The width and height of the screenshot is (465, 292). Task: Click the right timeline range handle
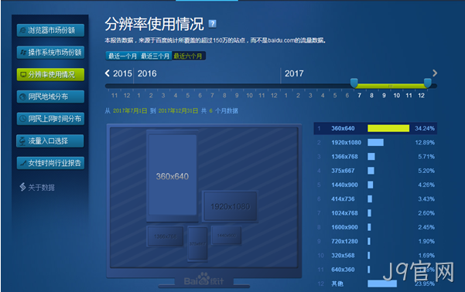pos(427,83)
